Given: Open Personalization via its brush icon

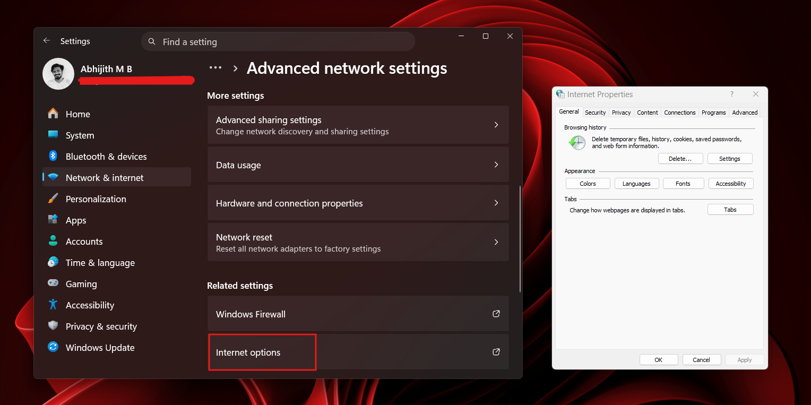Looking at the screenshot, I should point(53,199).
